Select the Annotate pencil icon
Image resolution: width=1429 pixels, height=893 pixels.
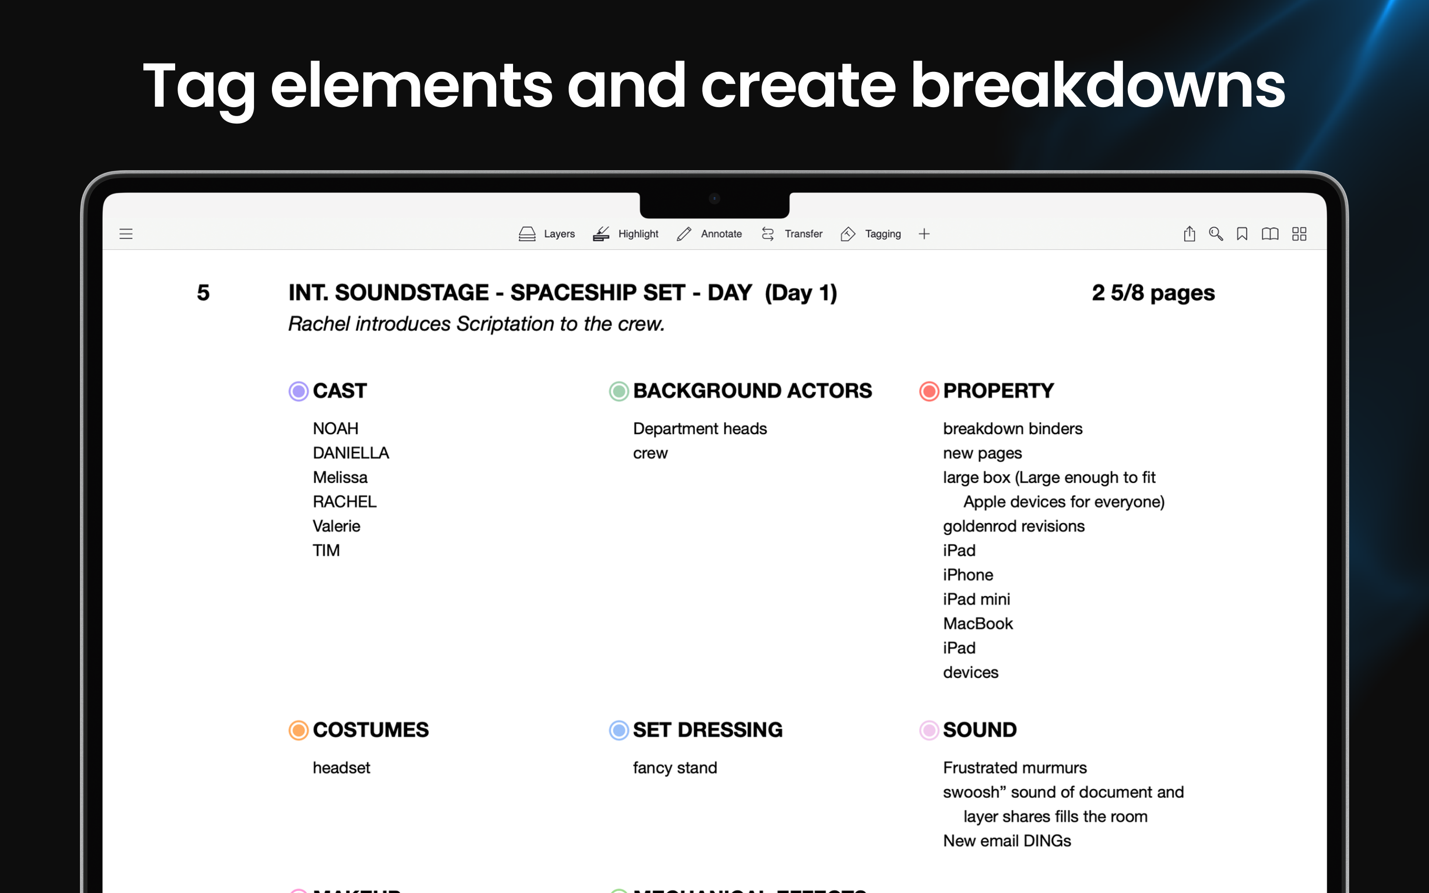coord(684,234)
